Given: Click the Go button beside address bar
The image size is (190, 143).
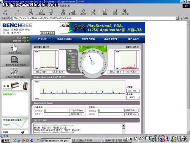Looking at the screenshot, I should (184, 18).
